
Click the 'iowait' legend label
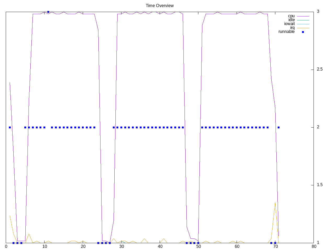[x=289, y=24]
